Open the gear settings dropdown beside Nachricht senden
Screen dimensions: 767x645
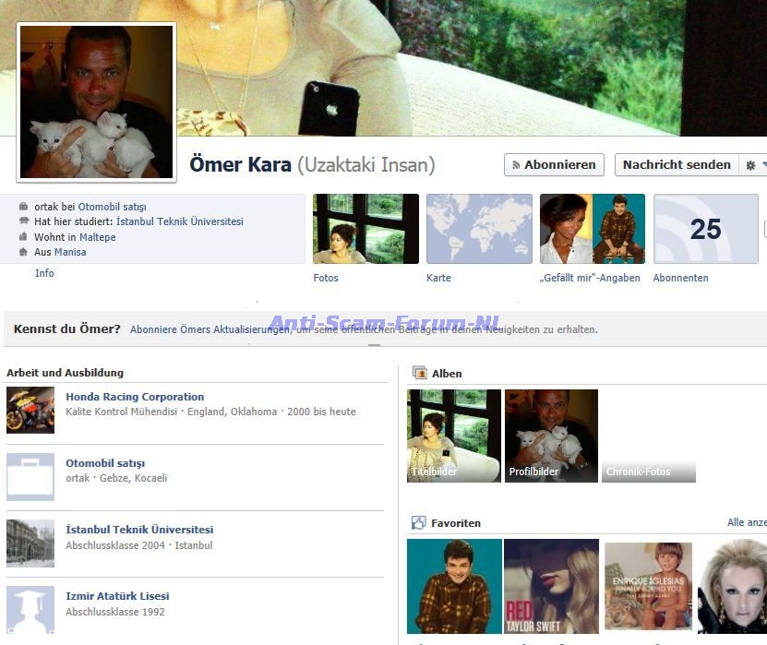pos(755,165)
